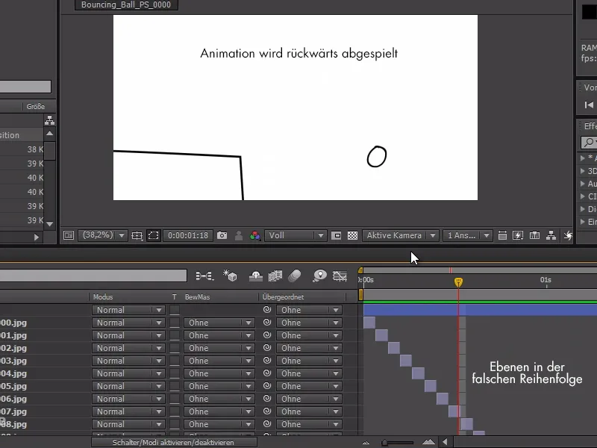Toggle Preserve Transparency for 02.jpg layer
The width and height of the screenshot is (597, 448).
click(175, 348)
